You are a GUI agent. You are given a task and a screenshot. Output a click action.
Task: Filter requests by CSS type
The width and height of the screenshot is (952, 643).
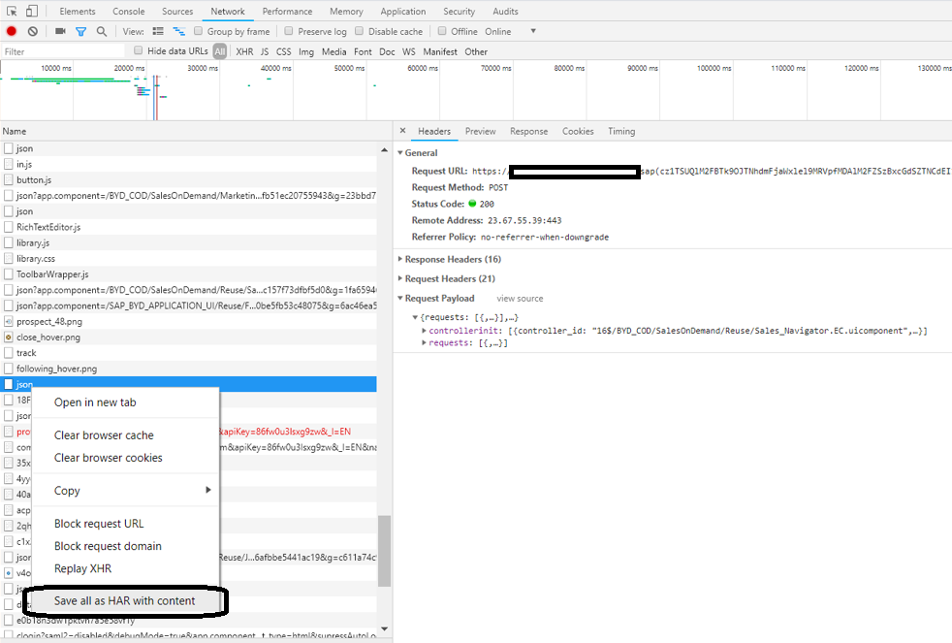click(x=283, y=51)
